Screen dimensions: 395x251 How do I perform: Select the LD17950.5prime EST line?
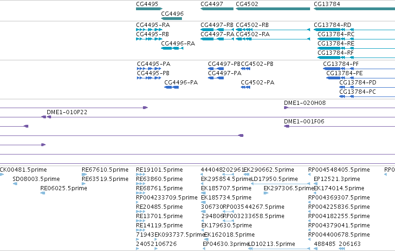coord(281,184)
